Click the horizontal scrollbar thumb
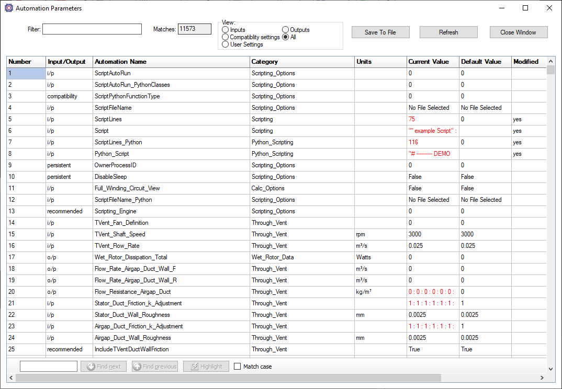 tap(228, 377)
